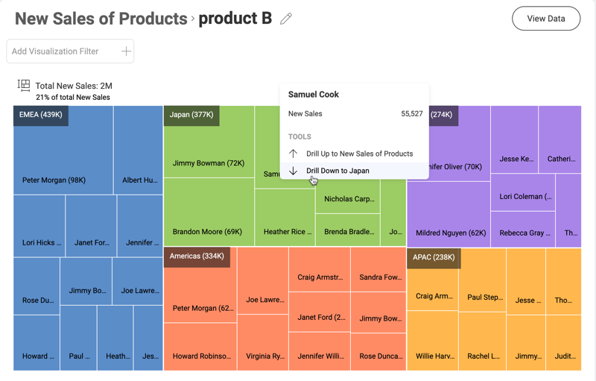Select Drill Down to Japan menu entry

point(337,171)
